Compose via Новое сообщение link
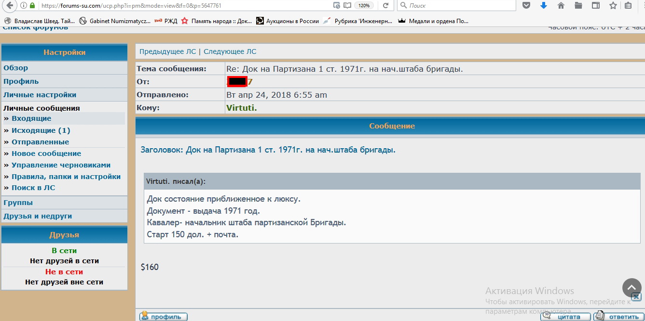This screenshot has height=321, width=645. 46,154
